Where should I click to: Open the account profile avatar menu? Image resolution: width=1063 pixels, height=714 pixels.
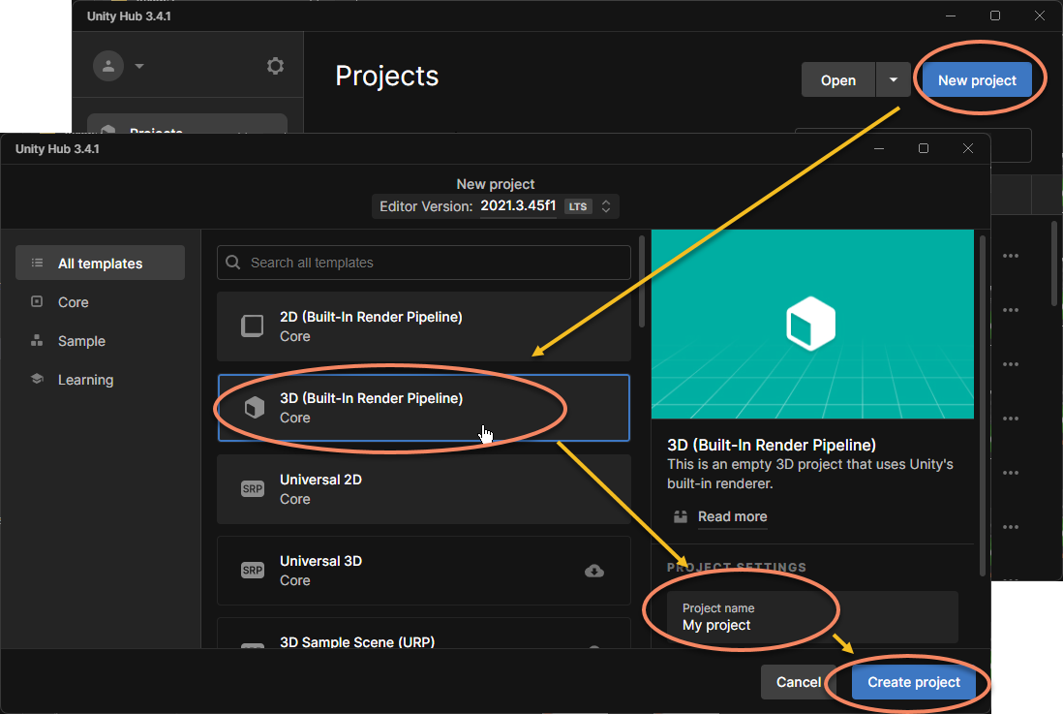108,66
